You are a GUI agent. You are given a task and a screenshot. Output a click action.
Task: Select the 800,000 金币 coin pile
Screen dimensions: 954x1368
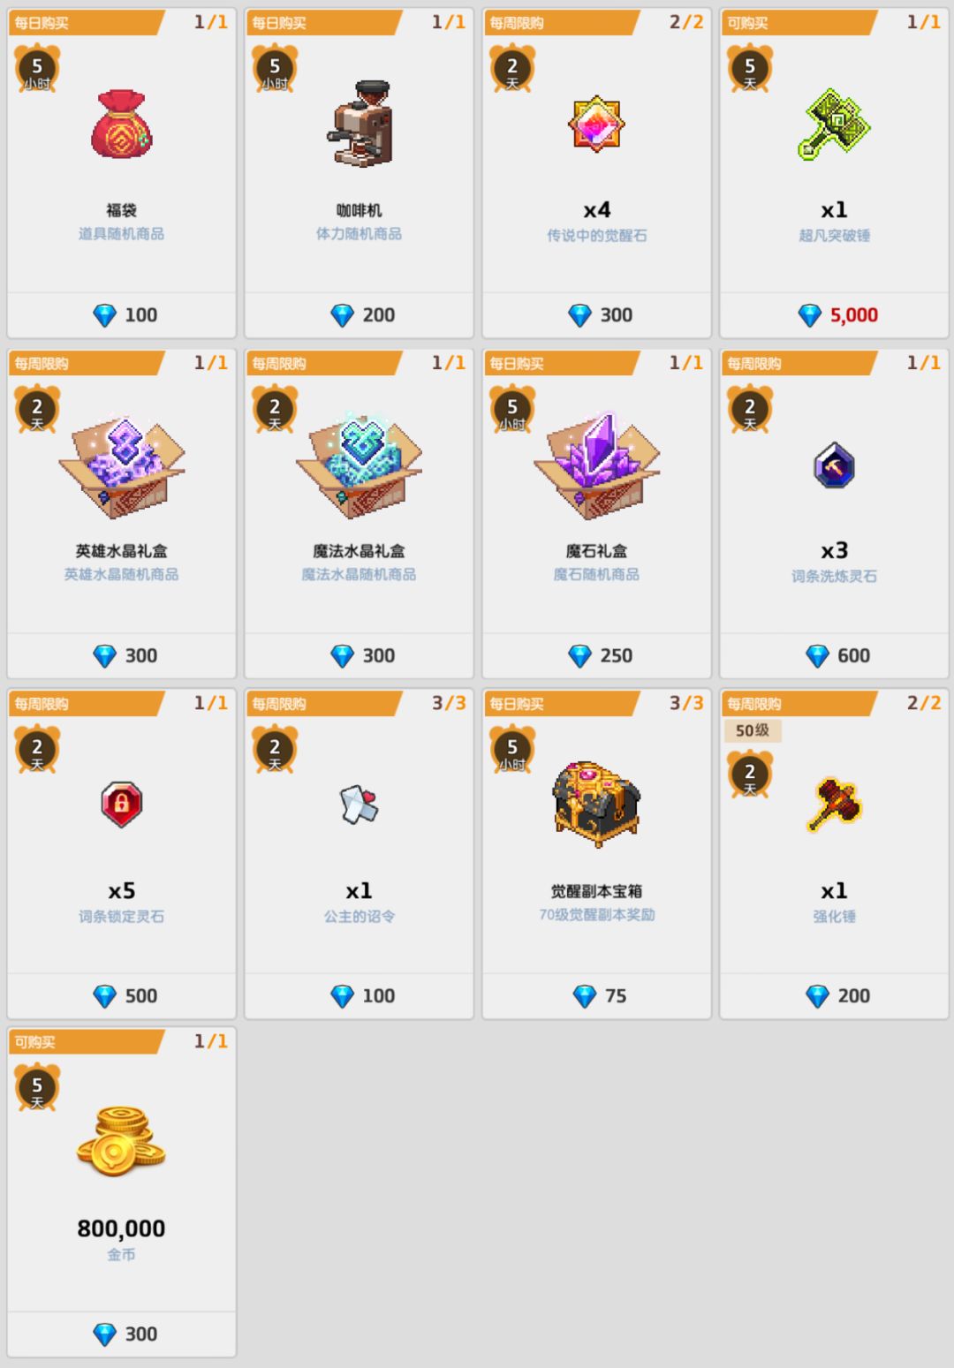click(x=121, y=1140)
